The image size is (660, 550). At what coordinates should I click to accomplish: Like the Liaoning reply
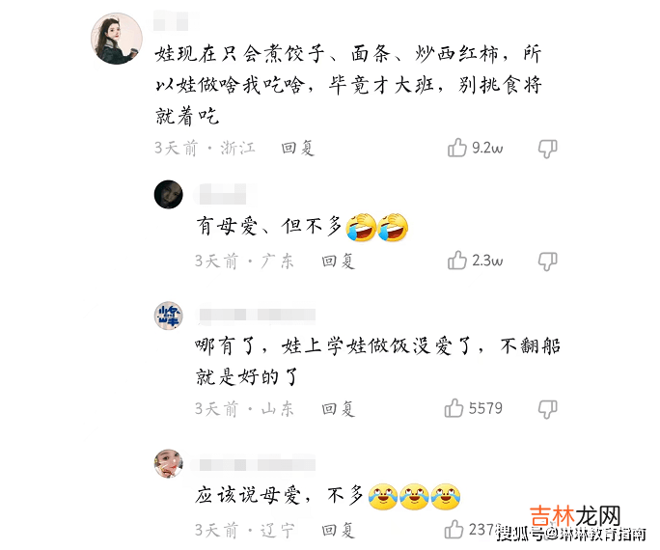[x=454, y=529]
